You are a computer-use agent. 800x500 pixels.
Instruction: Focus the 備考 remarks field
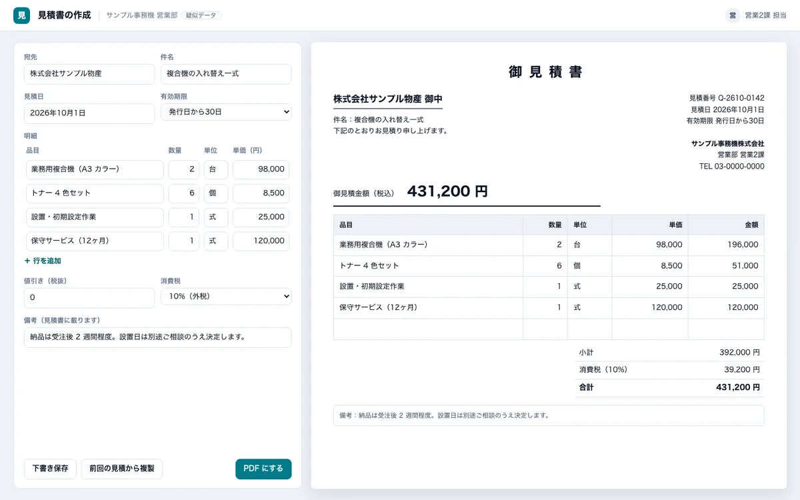157,337
